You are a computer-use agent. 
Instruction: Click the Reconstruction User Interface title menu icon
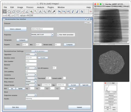coord(4,19)
